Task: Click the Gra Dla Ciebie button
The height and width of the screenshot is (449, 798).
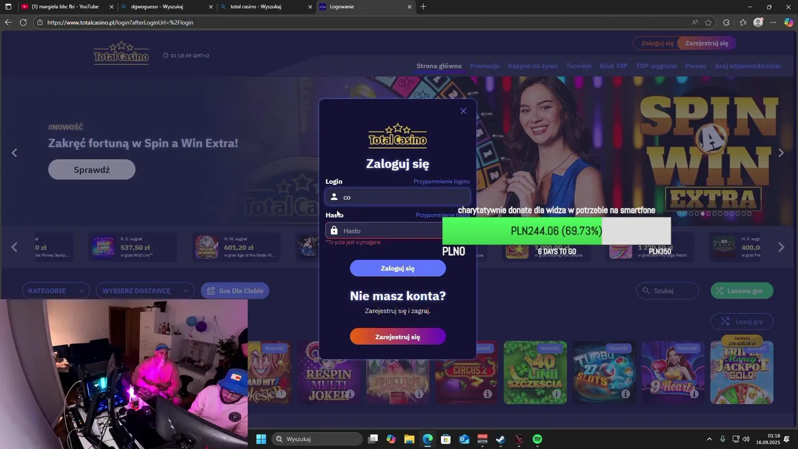Action: 235,291
